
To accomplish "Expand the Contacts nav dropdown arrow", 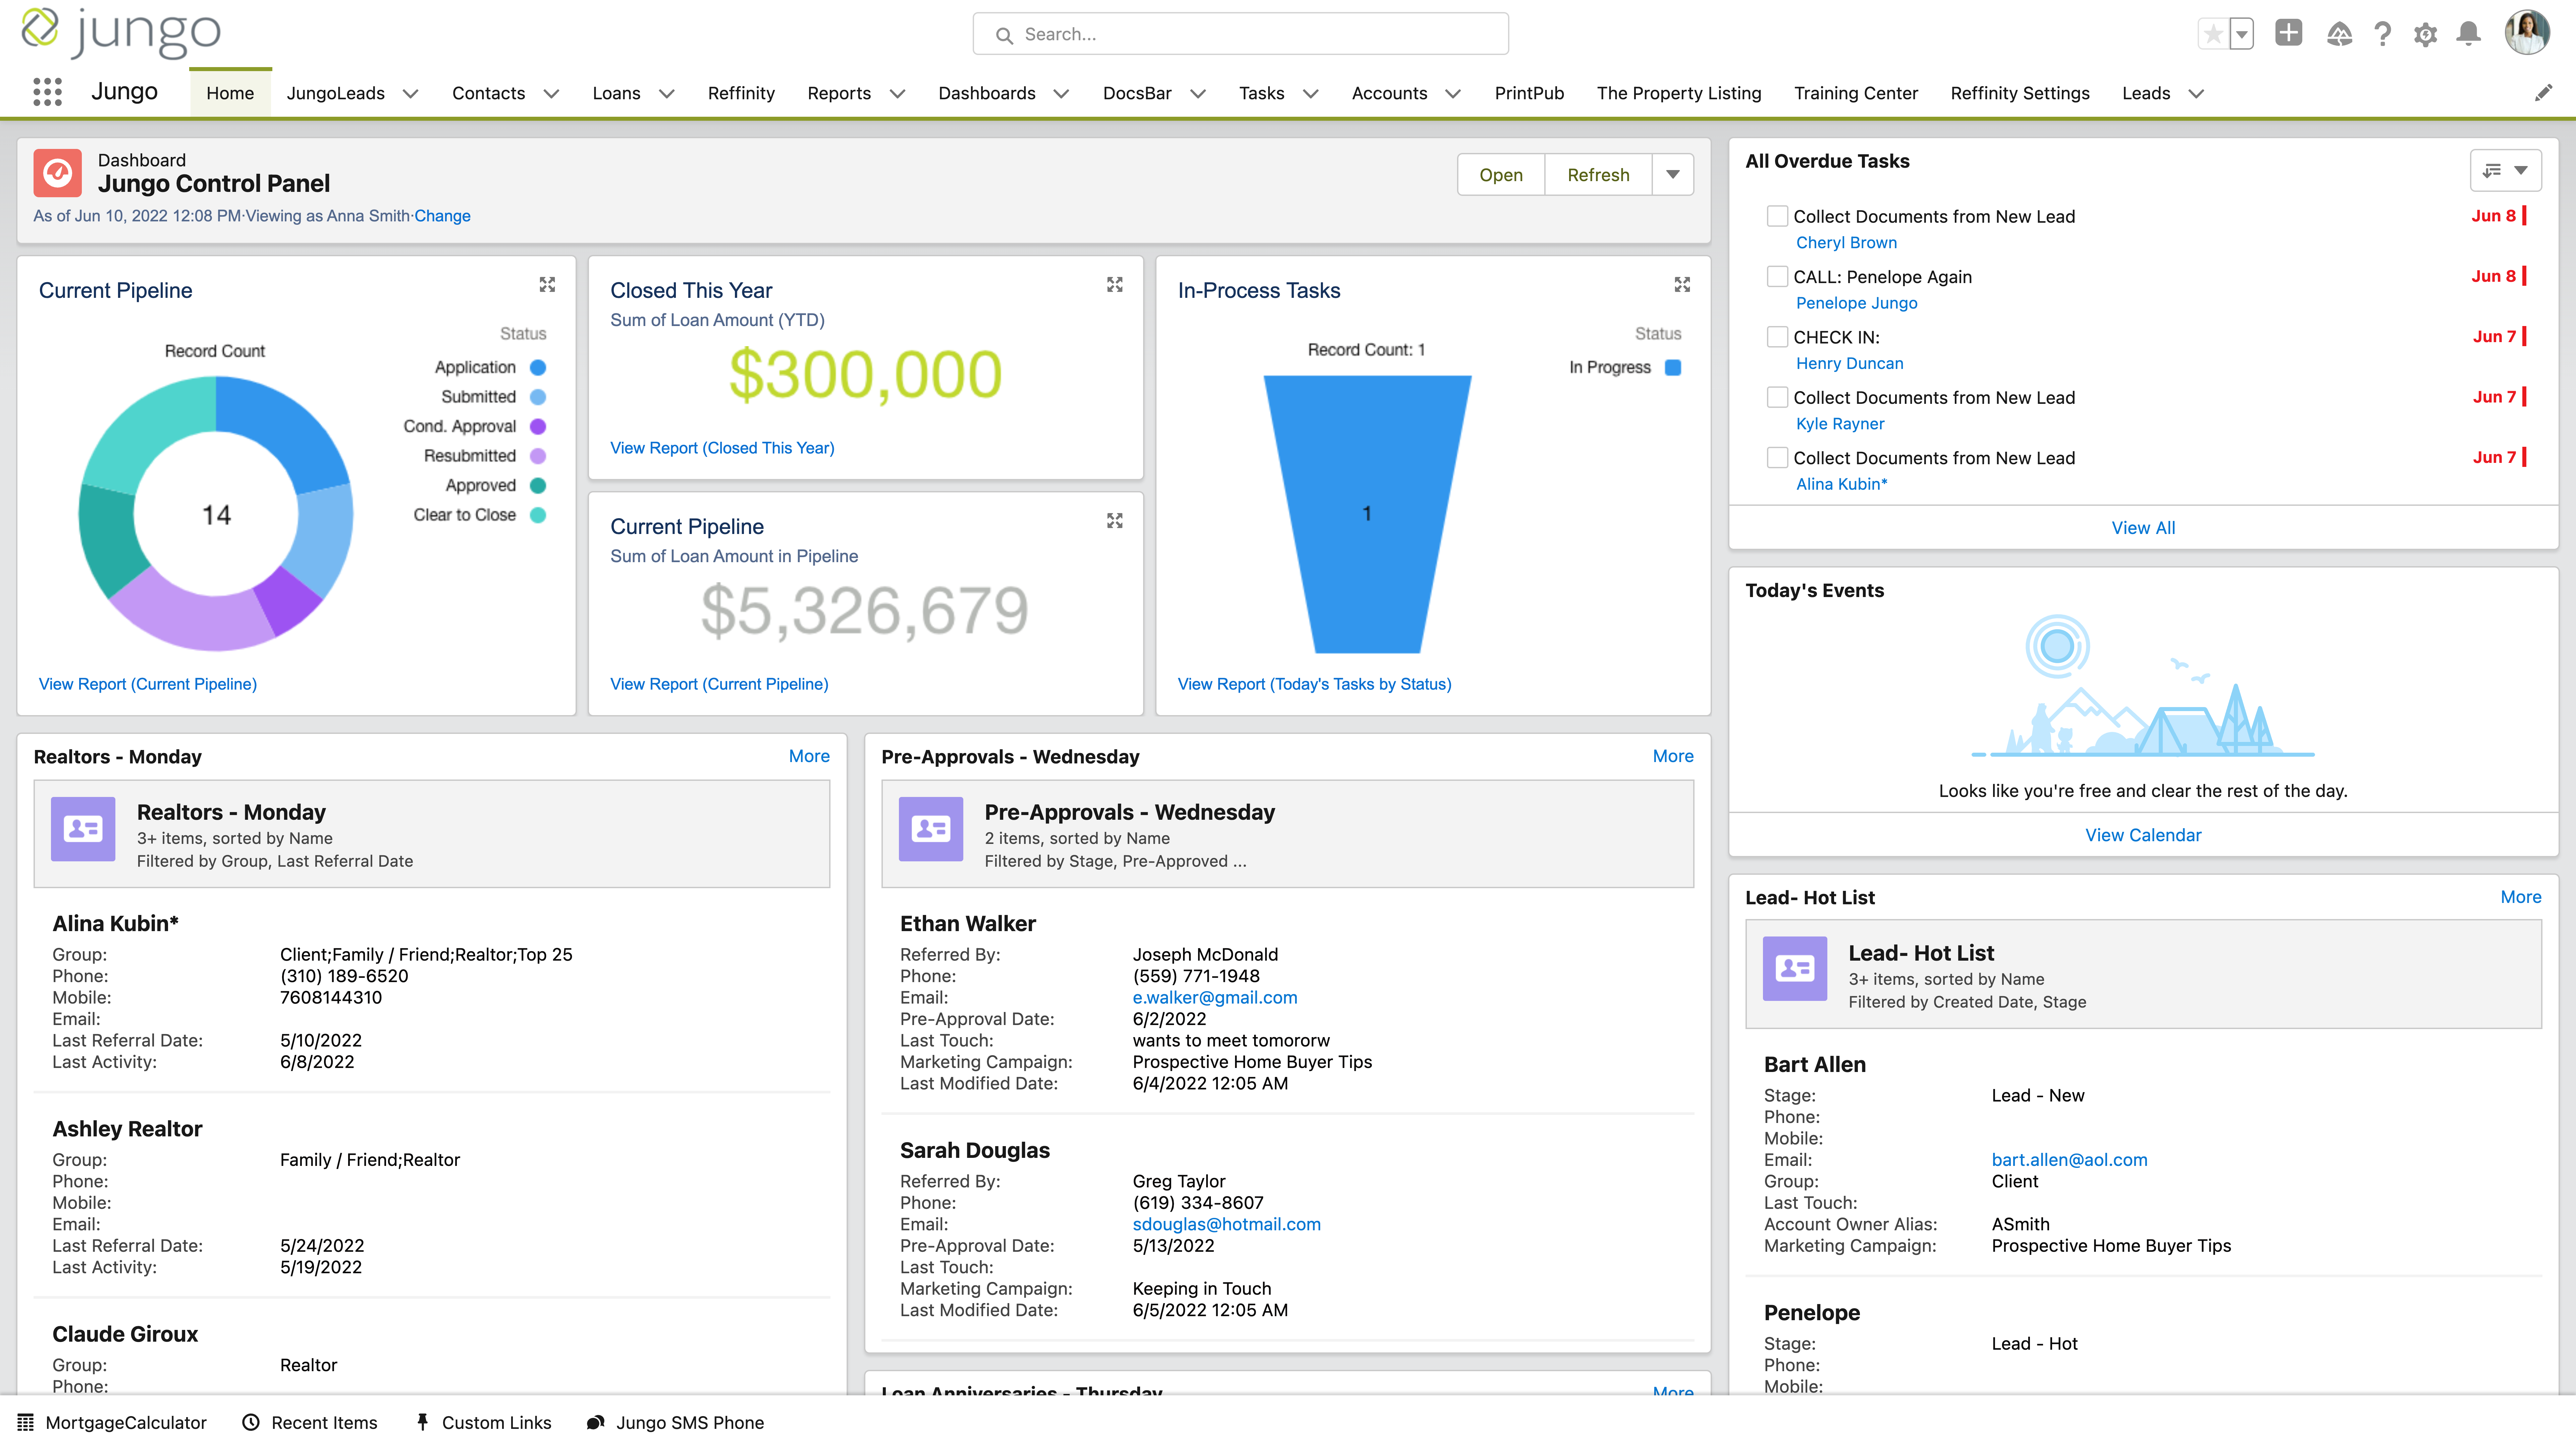I will 551,94.
